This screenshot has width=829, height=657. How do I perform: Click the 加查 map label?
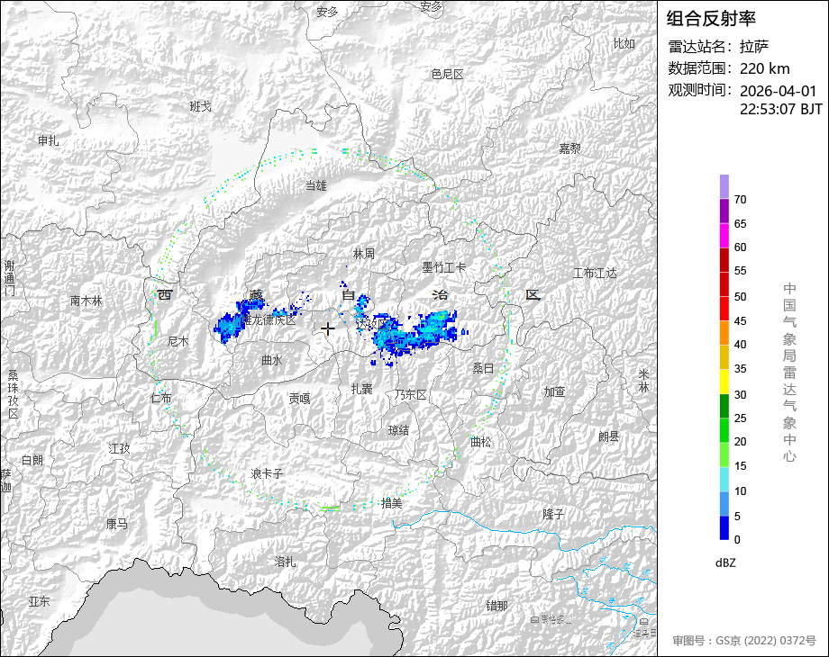click(x=554, y=391)
